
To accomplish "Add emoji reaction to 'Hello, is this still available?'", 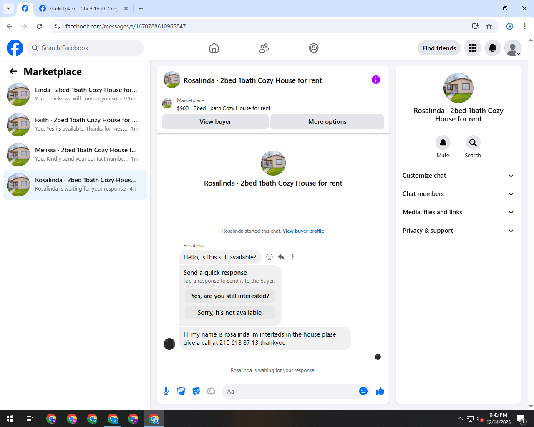I will click(x=270, y=257).
